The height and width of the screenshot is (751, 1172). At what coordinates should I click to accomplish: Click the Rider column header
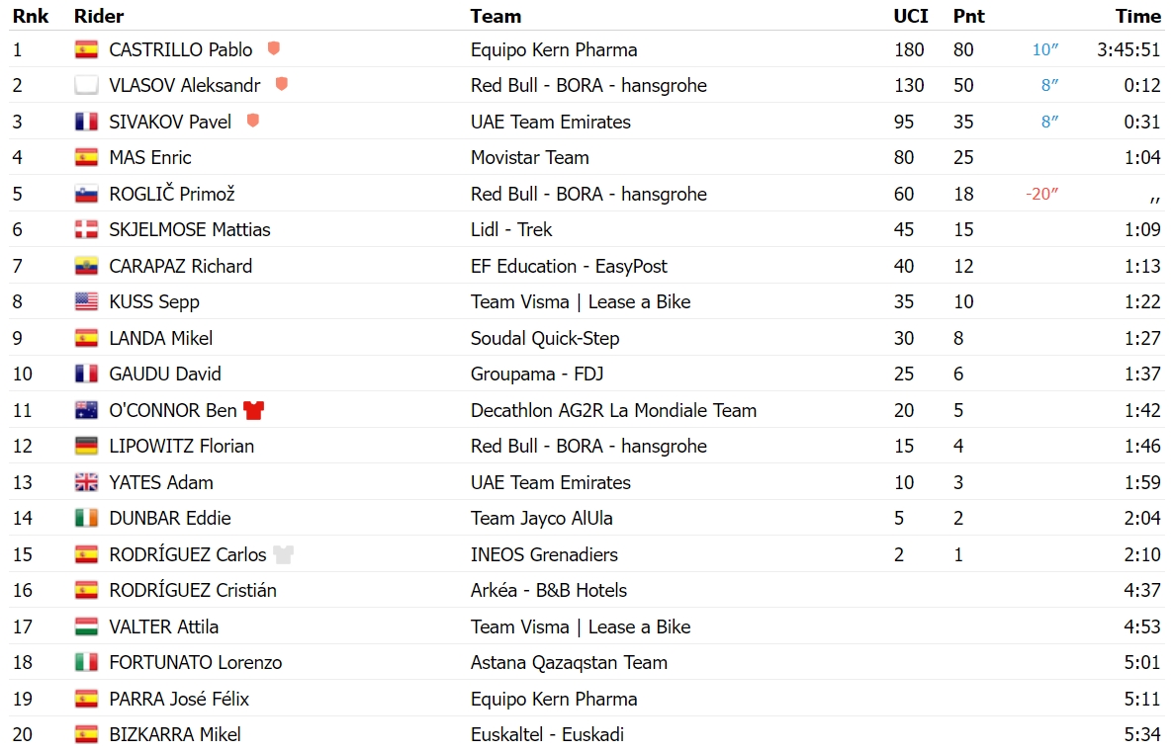99,17
